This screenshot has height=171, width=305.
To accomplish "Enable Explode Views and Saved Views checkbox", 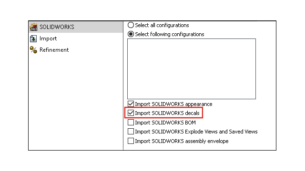I will (131, 132).
